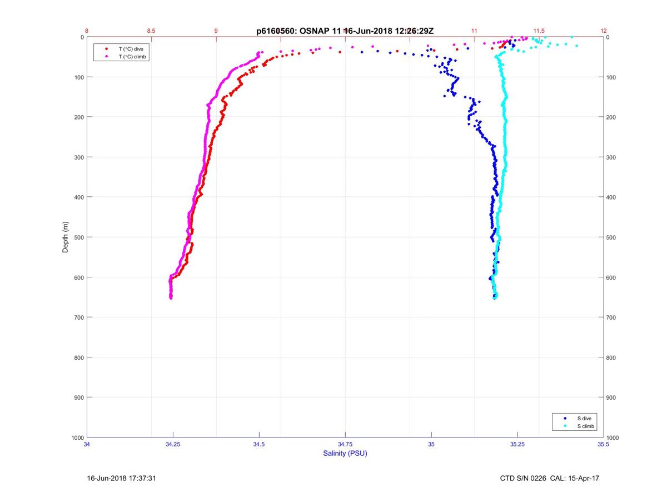Click salinity tick label 34.75
Viewport: 667px width, 492px height.
click(x=345, y=444)
